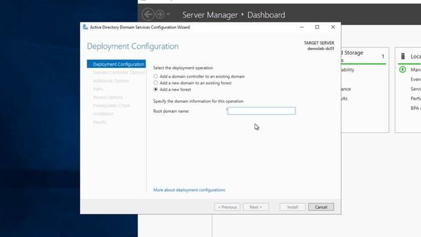
Task: Cancel the AD DS configuration wizard
Action: point(321,207)
